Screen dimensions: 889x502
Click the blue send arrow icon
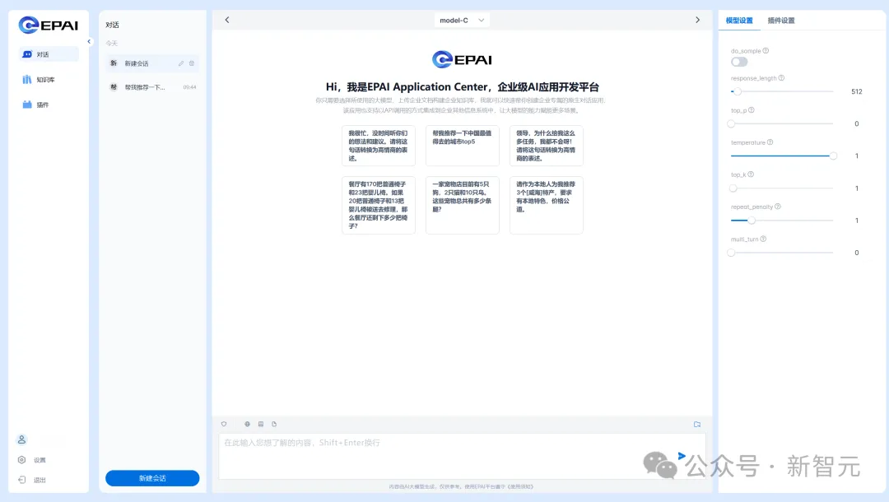point(682,456)
